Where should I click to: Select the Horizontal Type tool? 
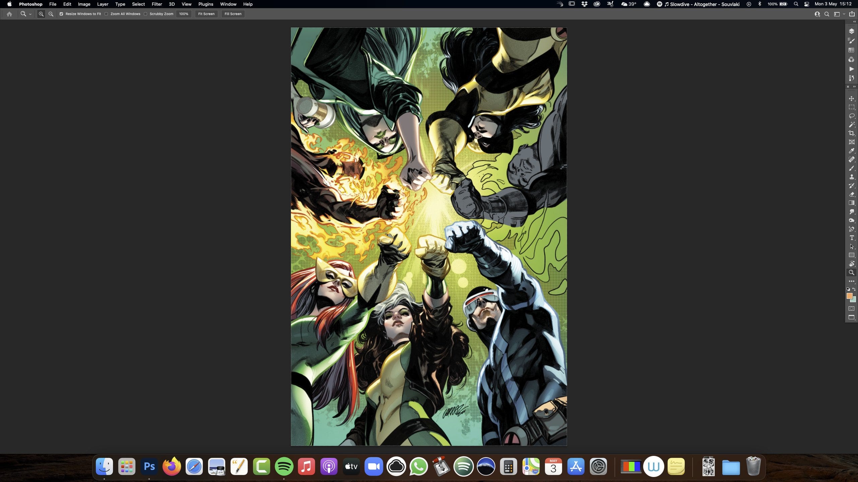pos(851,238)
